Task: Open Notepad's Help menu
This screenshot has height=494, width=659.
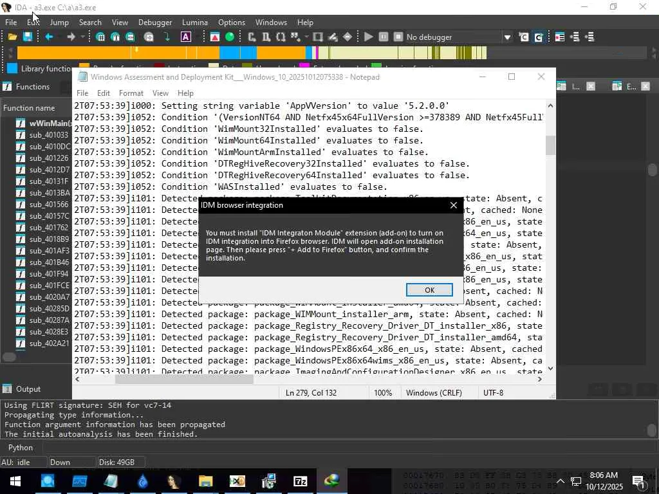Action: [185, 93]
